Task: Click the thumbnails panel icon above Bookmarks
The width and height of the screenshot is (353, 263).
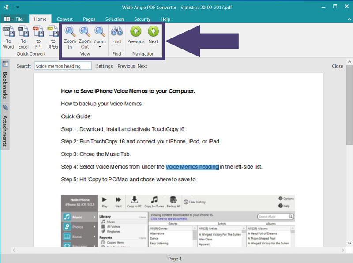Action: click(5, 64)
